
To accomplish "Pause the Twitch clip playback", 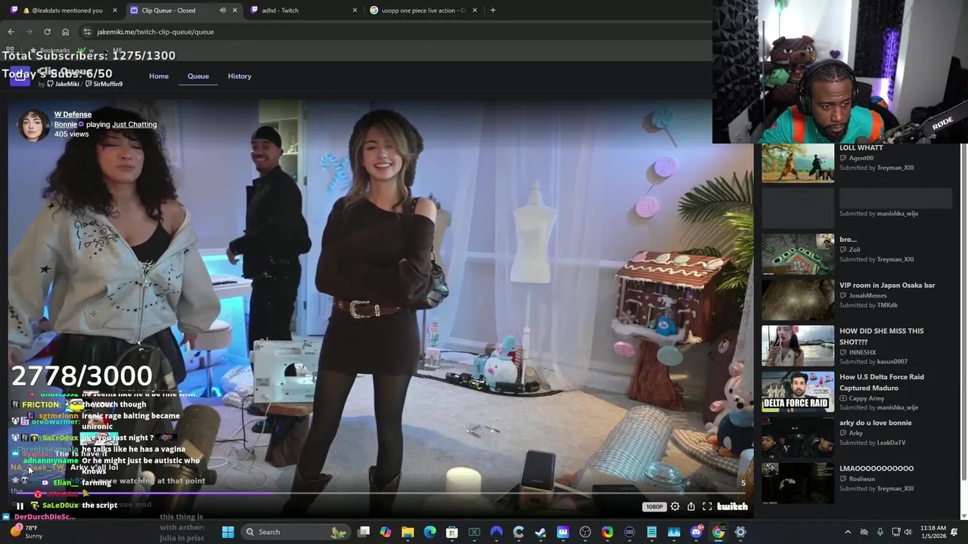I will click(20, 506).
